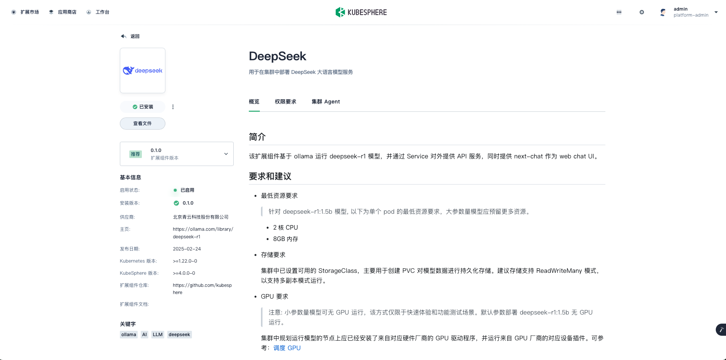Expand the 0.1.0 extension version dropdown
726x360 pixels.
pyautogui.click(x=177, y=154)
